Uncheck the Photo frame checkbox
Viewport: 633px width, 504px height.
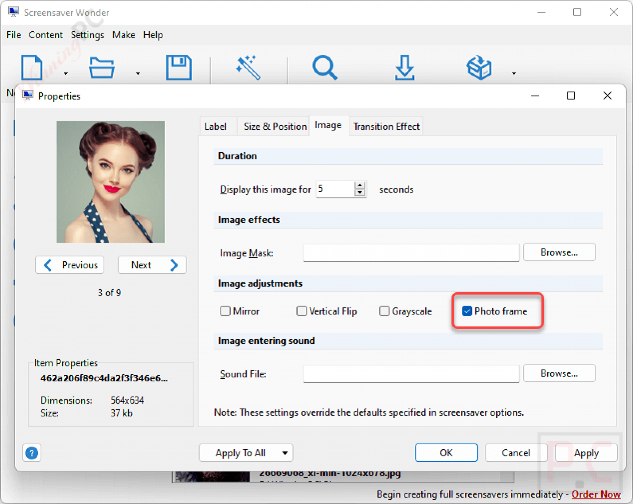[467, 311]
